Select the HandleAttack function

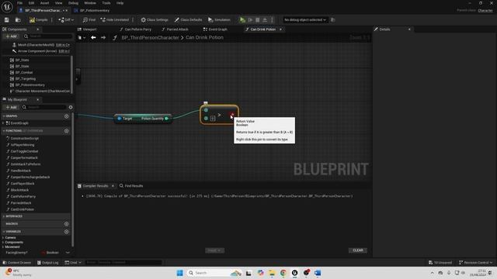[x=21, y=170]
